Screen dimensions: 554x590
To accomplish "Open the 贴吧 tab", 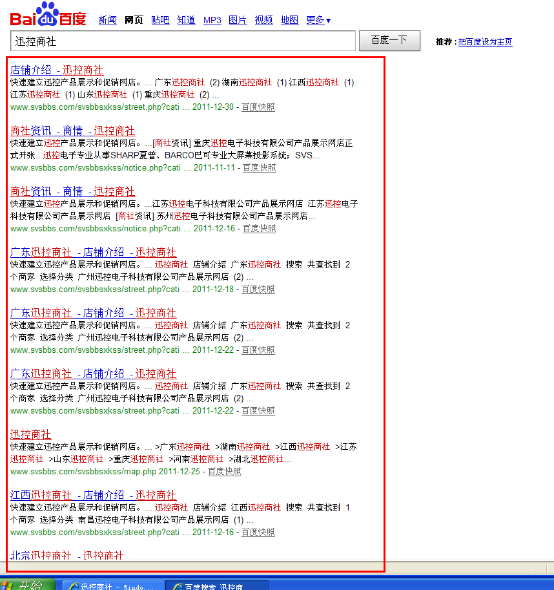I will (160, 20).
